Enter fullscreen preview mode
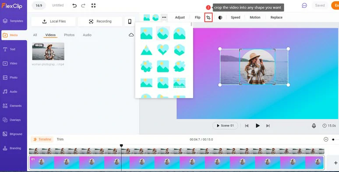 coord(93,6)
